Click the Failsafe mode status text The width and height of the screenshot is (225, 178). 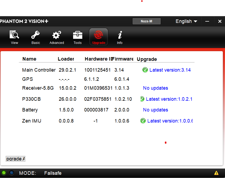coord(53,173)
